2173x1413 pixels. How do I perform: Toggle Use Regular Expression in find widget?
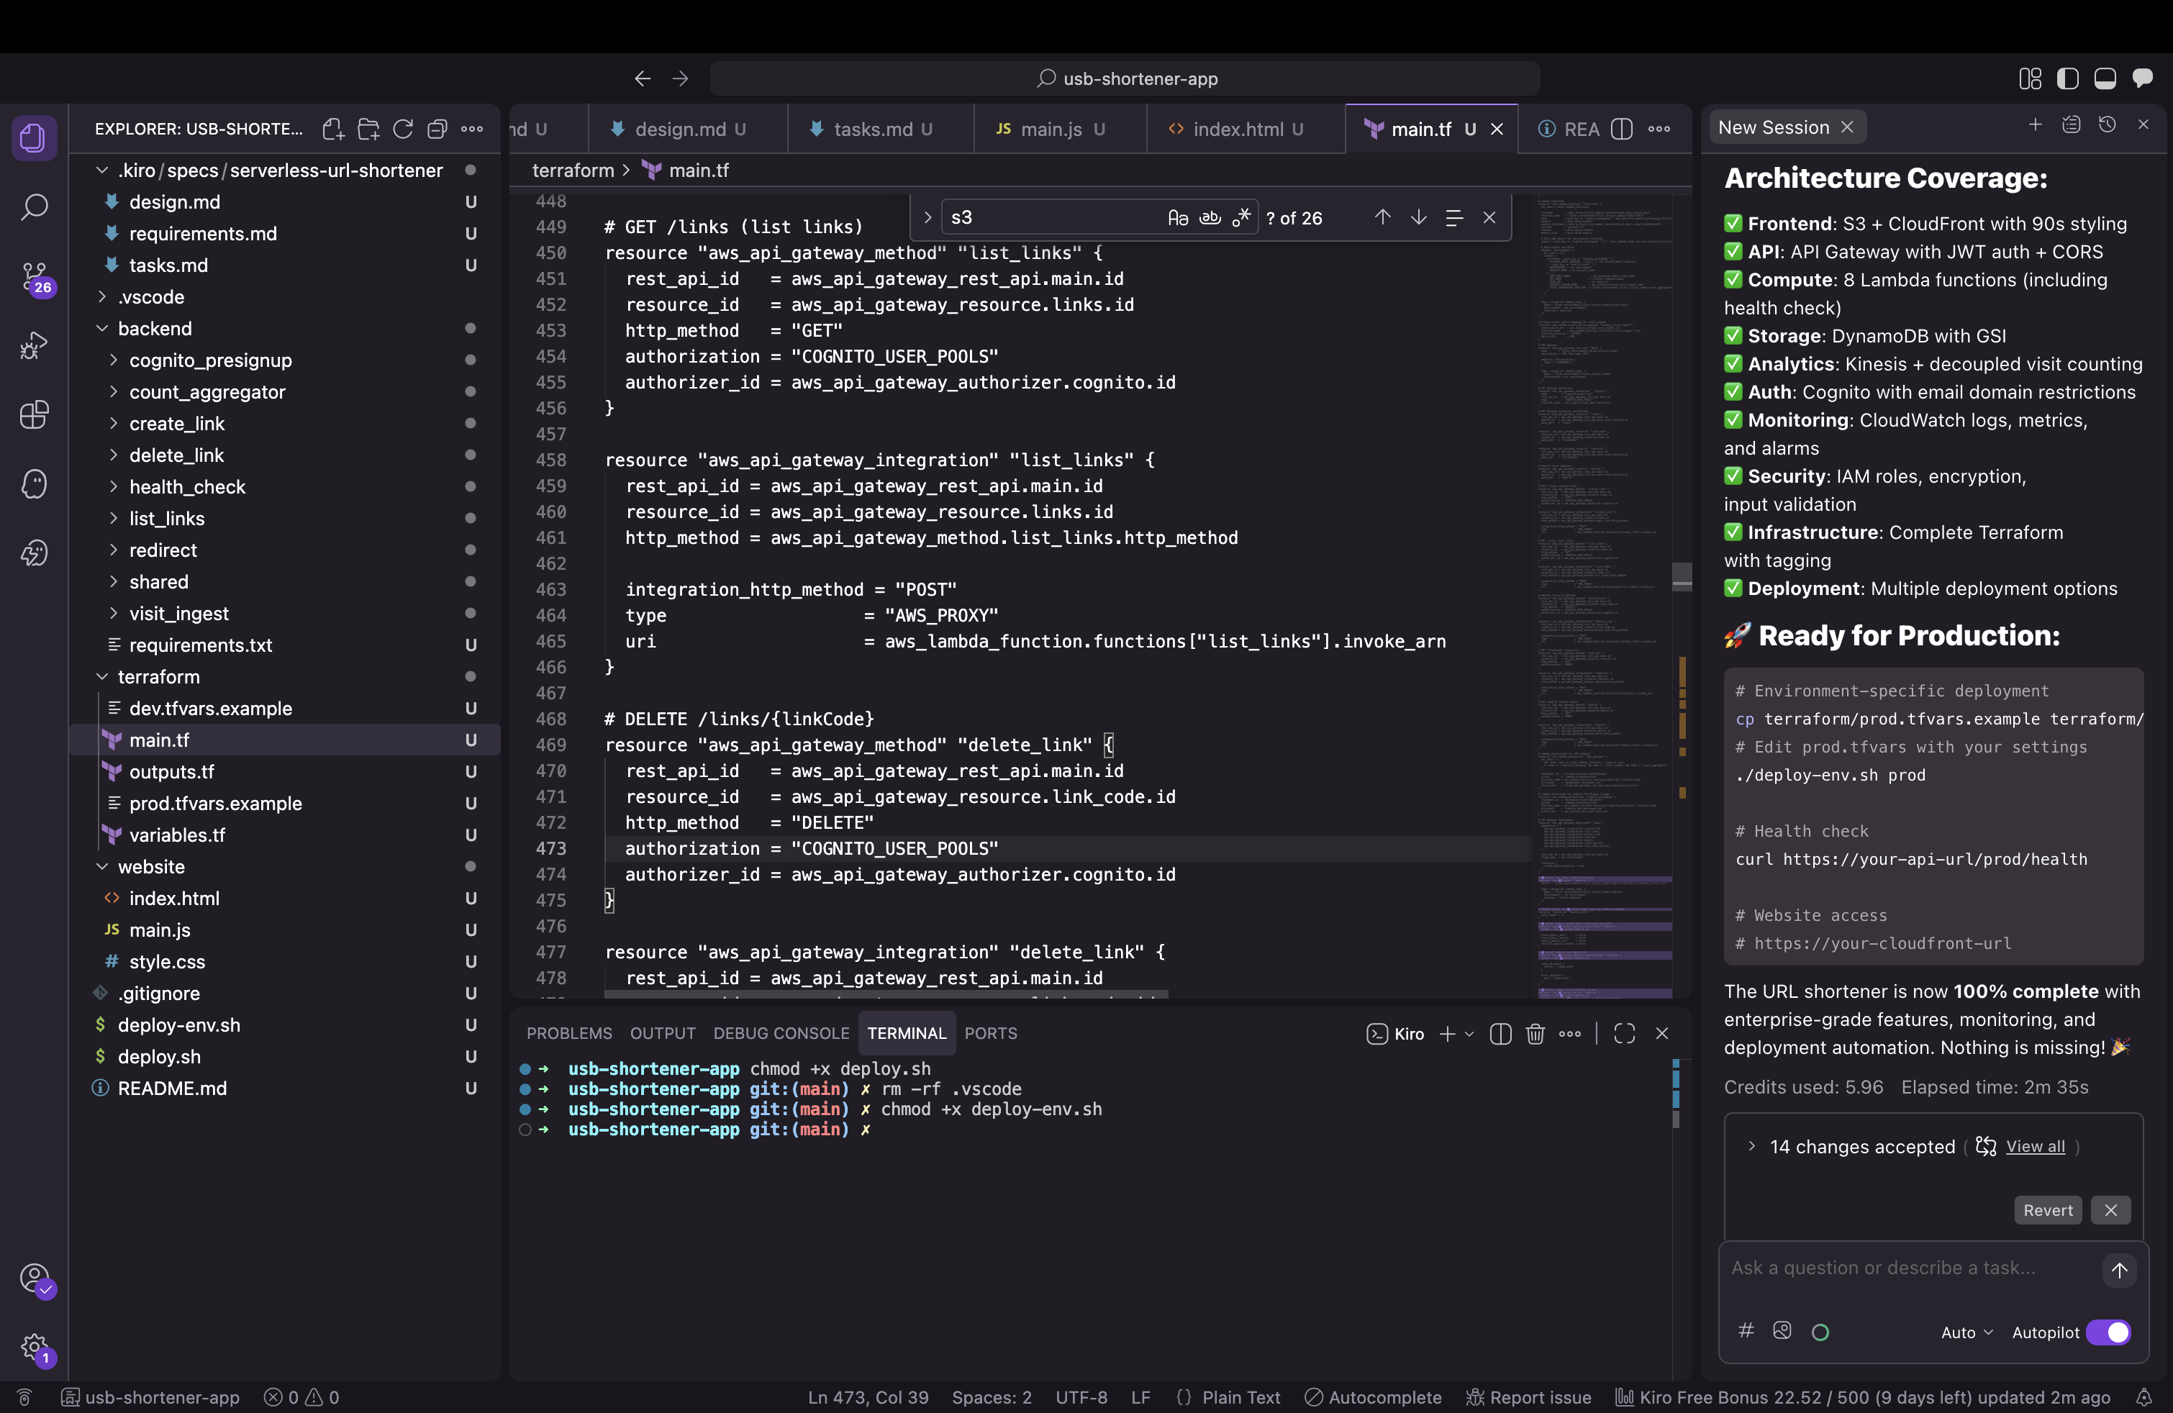pos(1242,217)
